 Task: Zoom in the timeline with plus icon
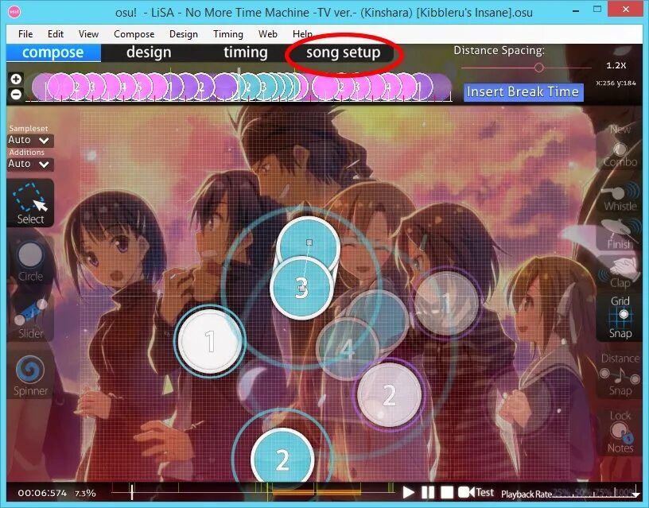pyautogui.click(x=16, y=79)
